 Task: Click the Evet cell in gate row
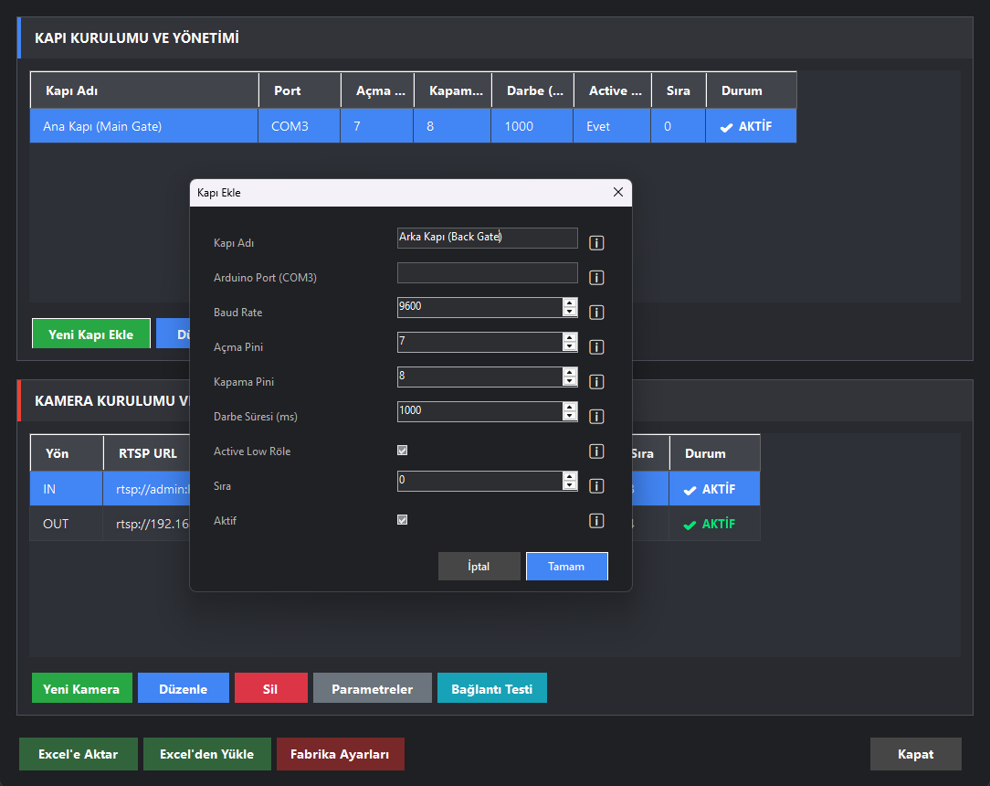(x=612, y=126)
